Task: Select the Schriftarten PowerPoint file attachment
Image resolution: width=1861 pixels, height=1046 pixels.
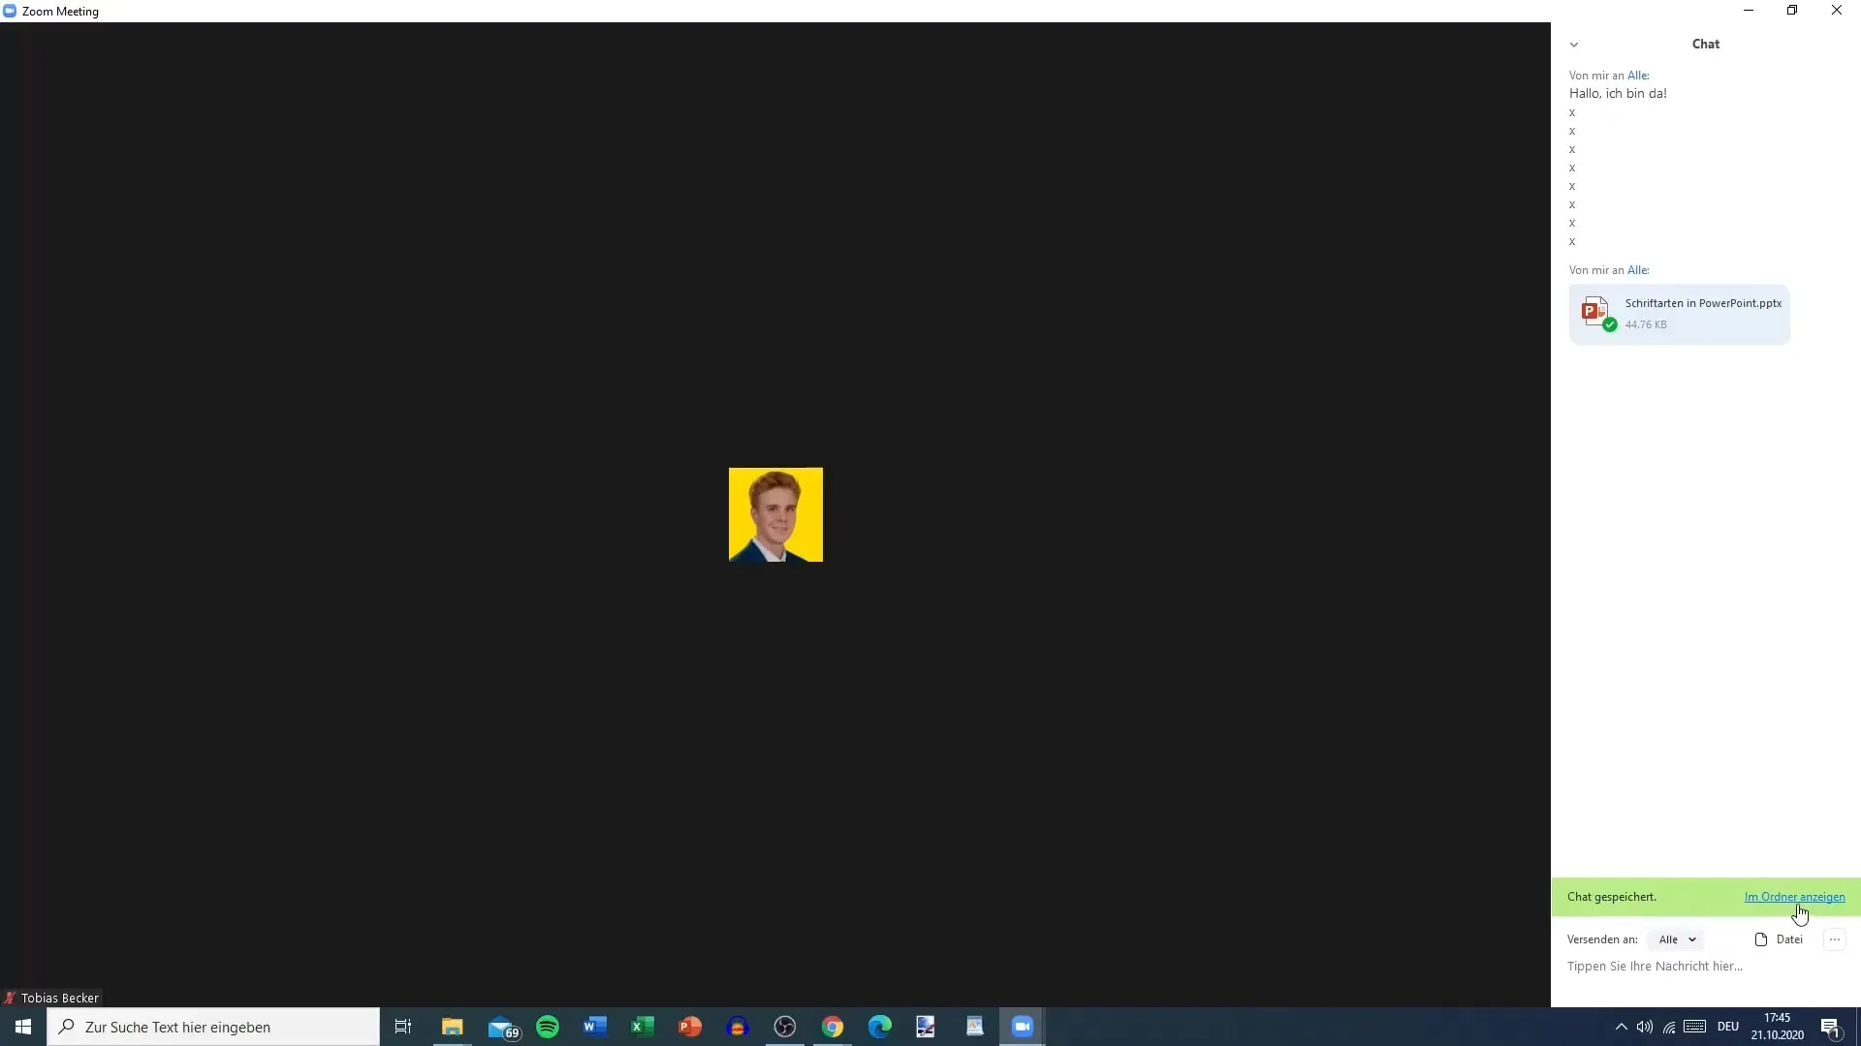Action: coord(1678,312)
